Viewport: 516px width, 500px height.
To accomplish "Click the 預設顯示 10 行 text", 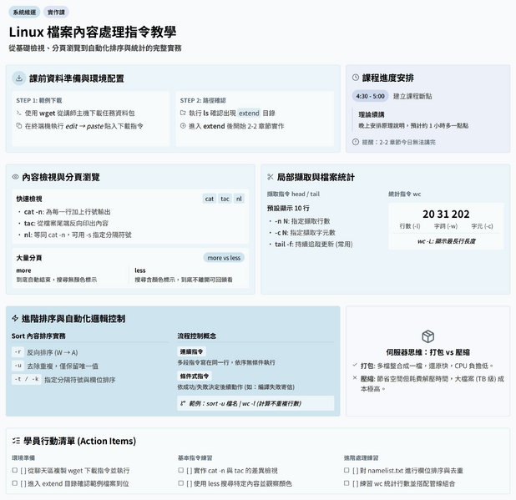I will (288, 208).
